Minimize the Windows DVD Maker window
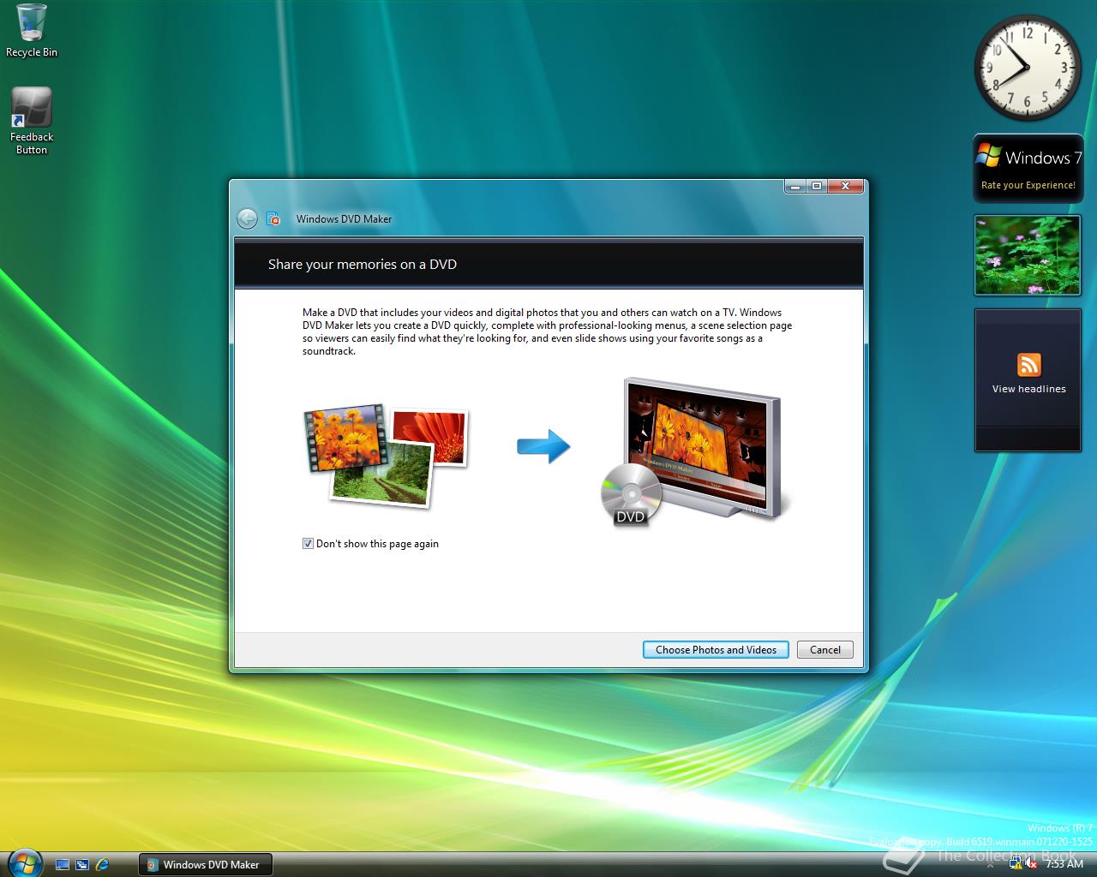Image resolution: width=1097 pixels, height=877 pixels. point(794,186)
